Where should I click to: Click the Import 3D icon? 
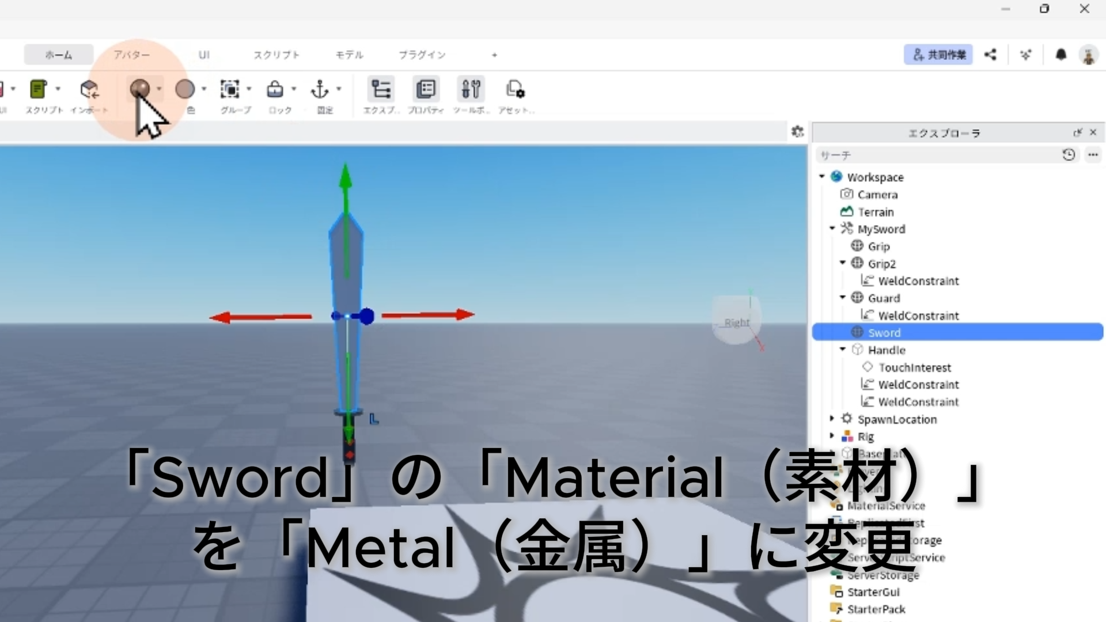(x=89, y=89)
